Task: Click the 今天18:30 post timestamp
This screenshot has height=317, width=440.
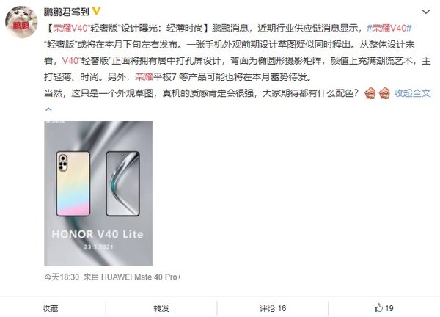Action: [x=62, y=277]
